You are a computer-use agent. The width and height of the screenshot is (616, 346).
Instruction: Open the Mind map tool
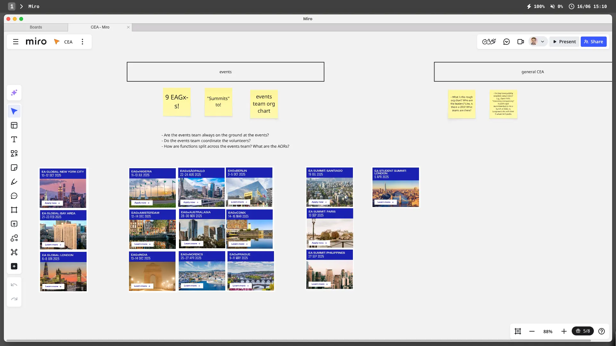[x=14, y=252]
